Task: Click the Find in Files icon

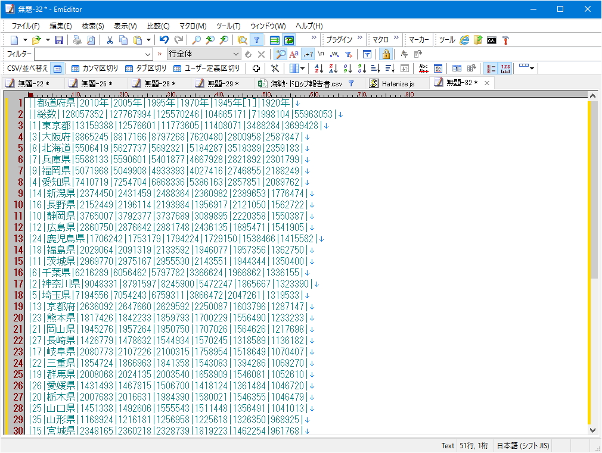Action: 242,40
